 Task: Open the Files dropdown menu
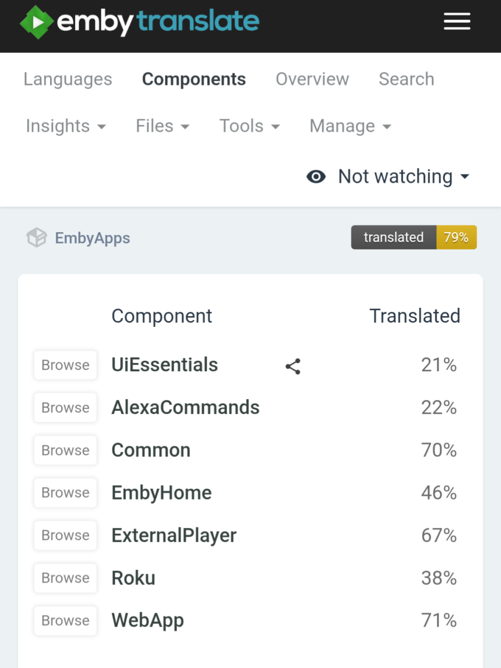point(162,126)
